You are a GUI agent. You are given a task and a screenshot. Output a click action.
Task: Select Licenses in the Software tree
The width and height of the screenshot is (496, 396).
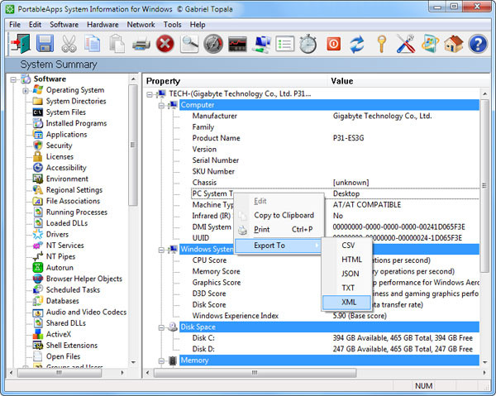pyautogui.click(x=60, y=156)
